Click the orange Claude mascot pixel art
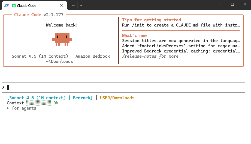 tap(62, 39)
